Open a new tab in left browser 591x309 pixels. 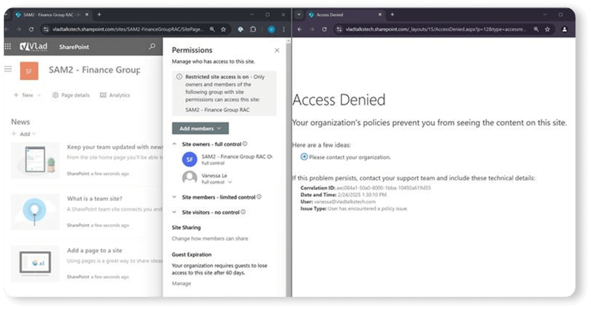pos(99,14)
